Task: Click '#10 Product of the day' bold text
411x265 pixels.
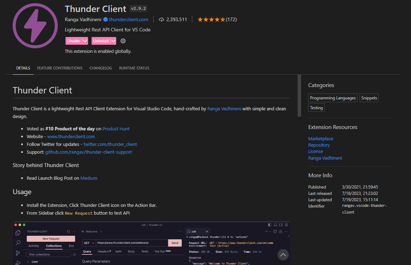Action: [70, 129]
